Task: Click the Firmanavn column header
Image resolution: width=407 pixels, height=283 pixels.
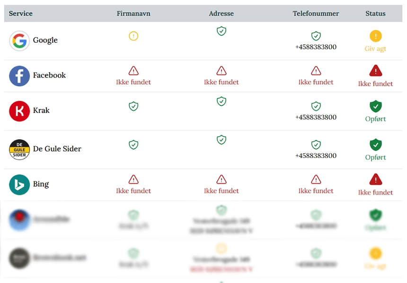Action: point(133,14)
